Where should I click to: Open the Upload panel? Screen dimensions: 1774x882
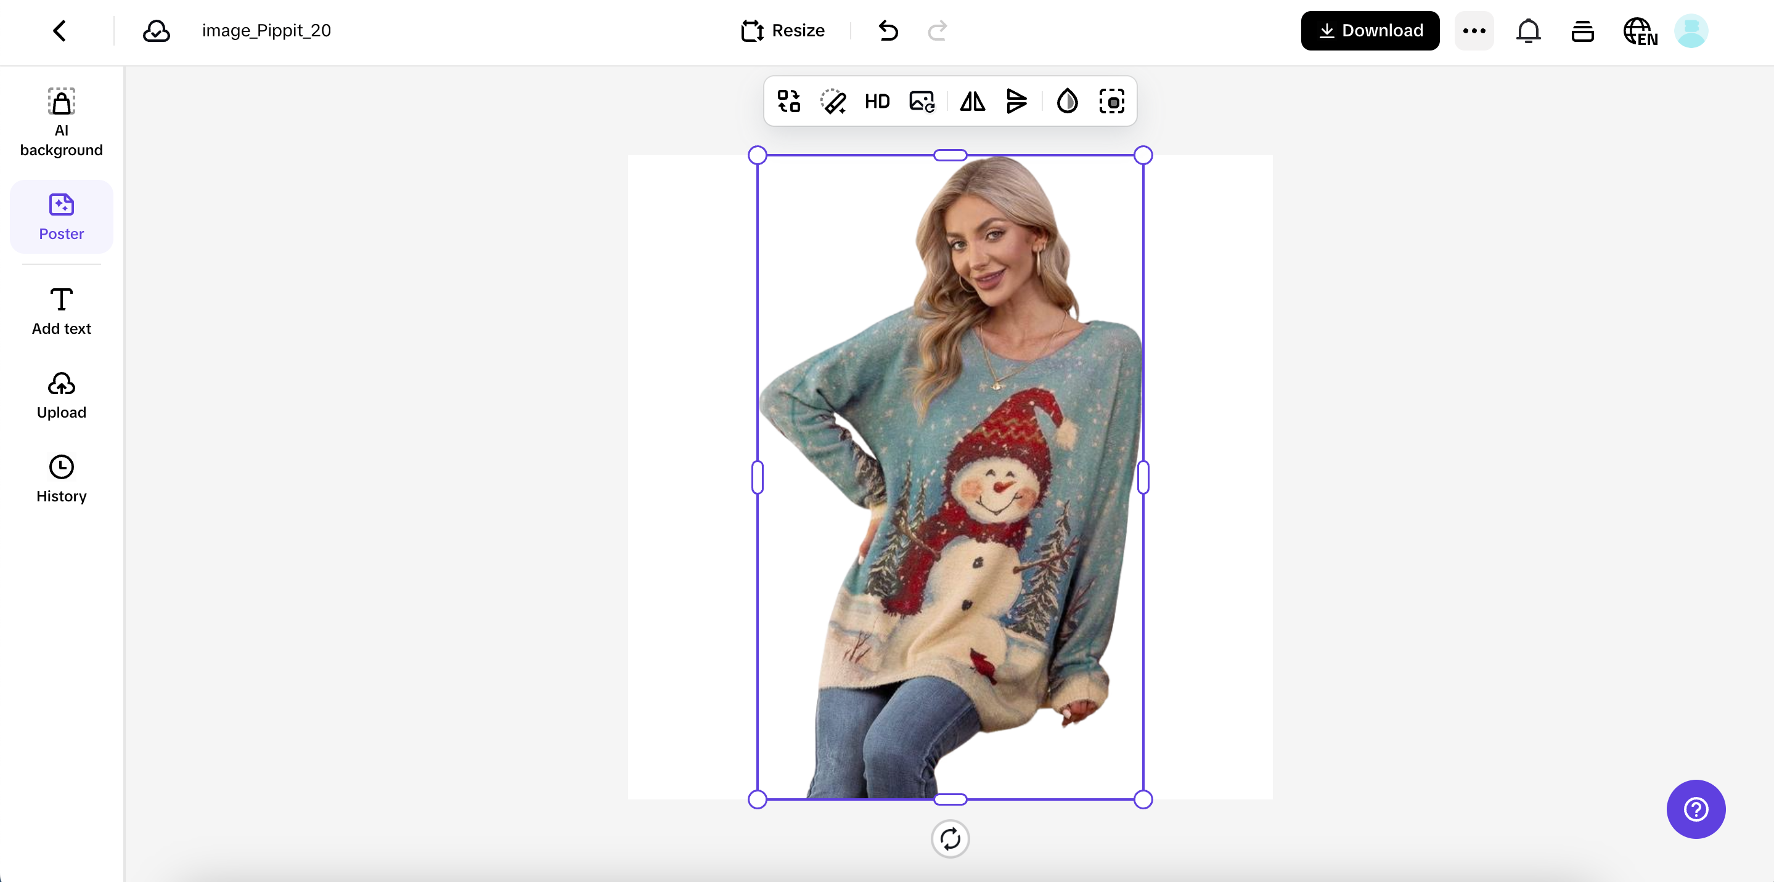[x=61, y=395]
